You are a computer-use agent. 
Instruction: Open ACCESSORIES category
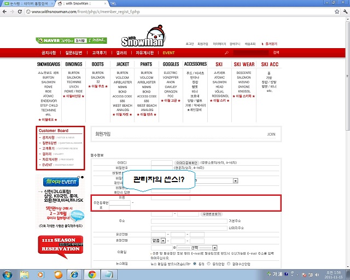pos(195,64)
